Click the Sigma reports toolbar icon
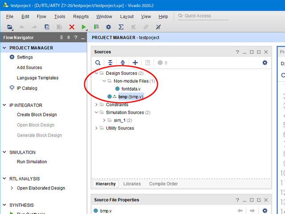Viewport: 285px width, 214px height. [121, 27]
